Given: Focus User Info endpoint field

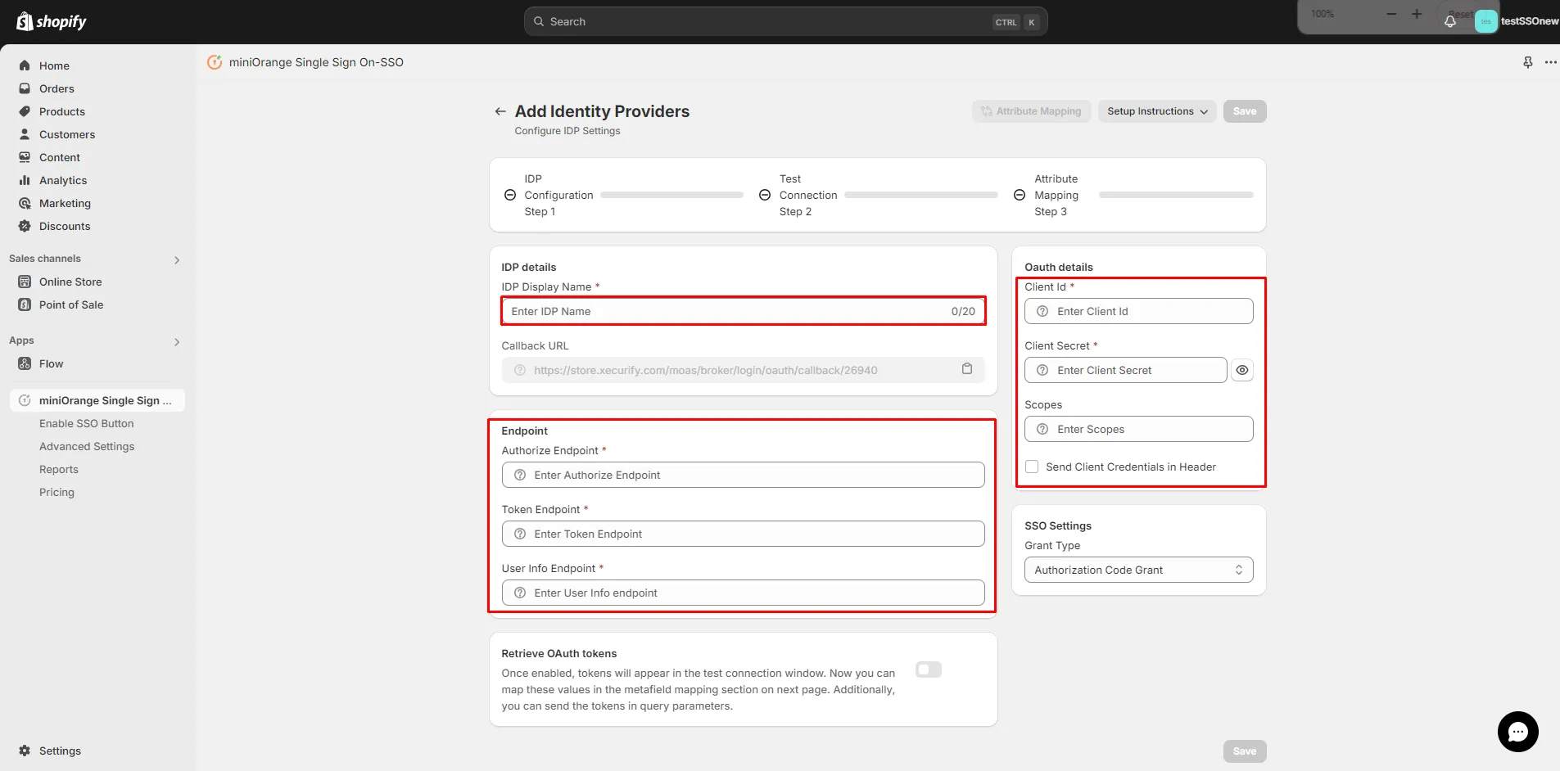Looking at the screenshot, I should tap(743, 593).
